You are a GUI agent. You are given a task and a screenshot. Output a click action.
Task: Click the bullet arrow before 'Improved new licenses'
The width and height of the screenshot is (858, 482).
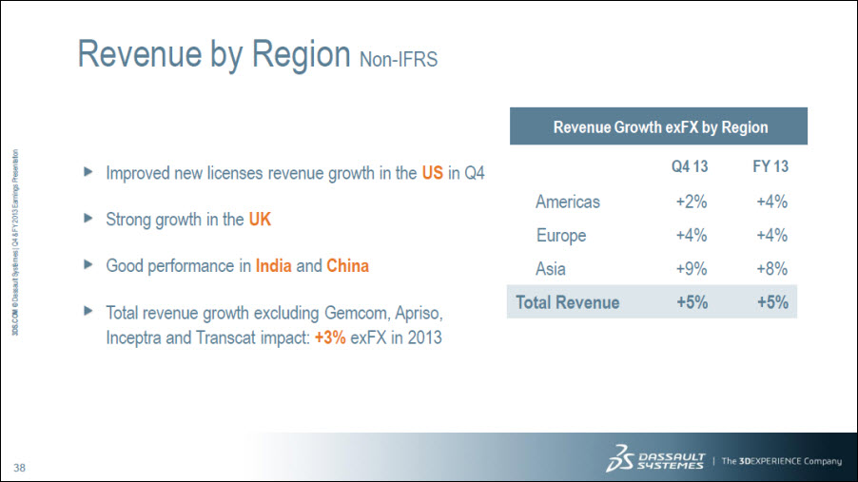pyautogui.click(x=88, y=172)
